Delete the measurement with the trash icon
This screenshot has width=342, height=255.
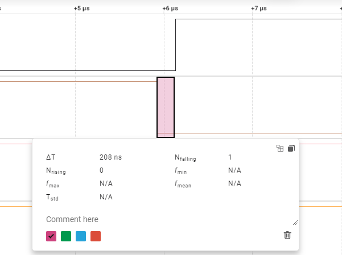287,235
